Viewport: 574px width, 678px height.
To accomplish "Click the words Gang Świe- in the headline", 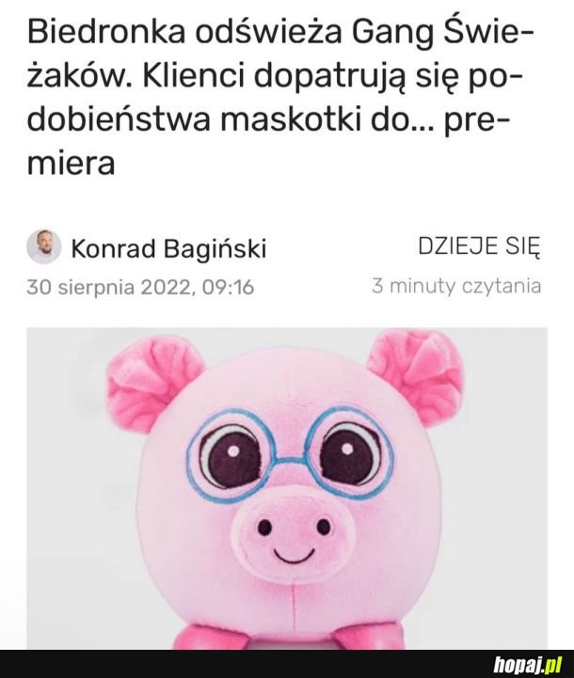I will tap(440, 34).
